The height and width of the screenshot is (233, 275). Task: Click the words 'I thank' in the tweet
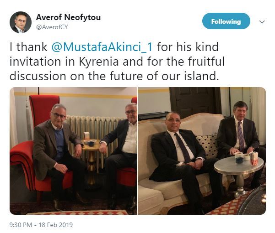click(x=28, y=47)
